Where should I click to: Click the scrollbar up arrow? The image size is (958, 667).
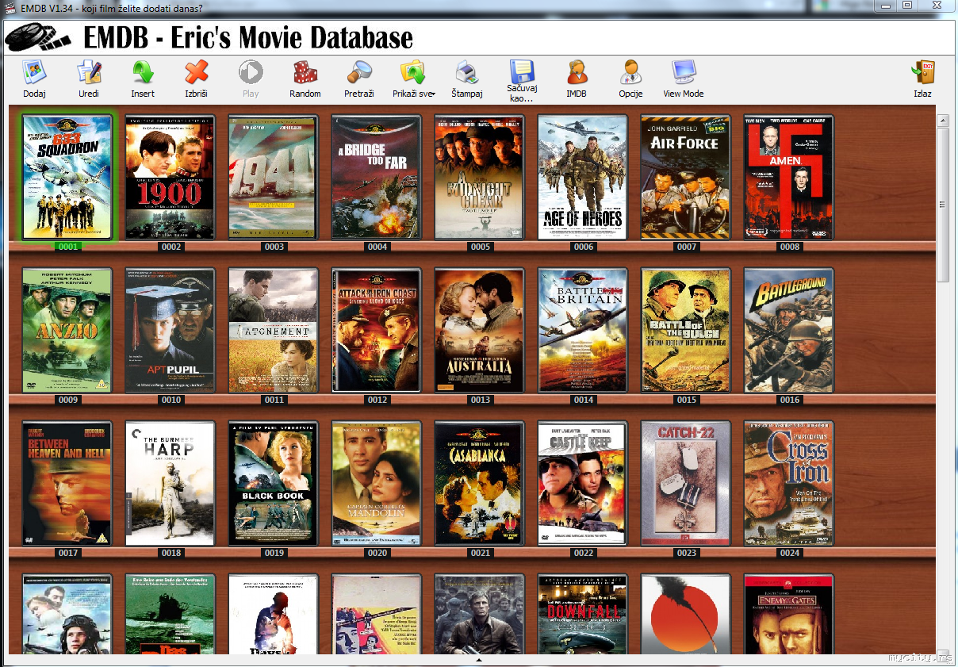click(x=943, y=121)
